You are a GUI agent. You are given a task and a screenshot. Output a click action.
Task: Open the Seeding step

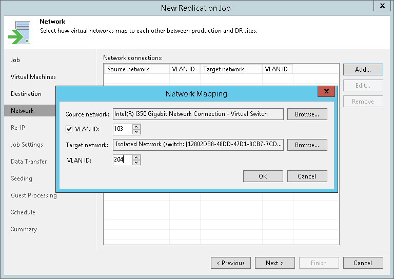22,178
